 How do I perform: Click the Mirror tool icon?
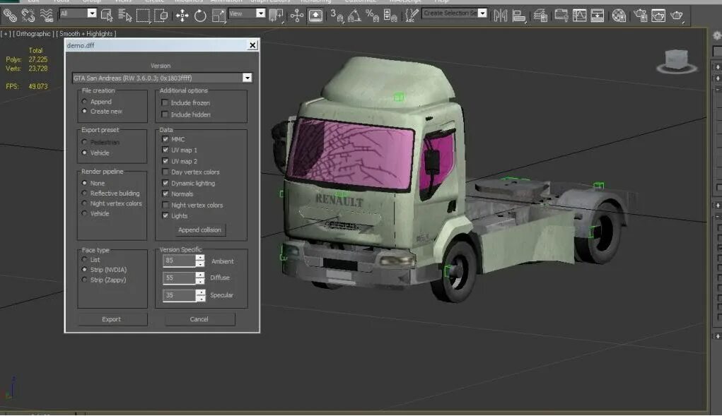tap(501, 16)
